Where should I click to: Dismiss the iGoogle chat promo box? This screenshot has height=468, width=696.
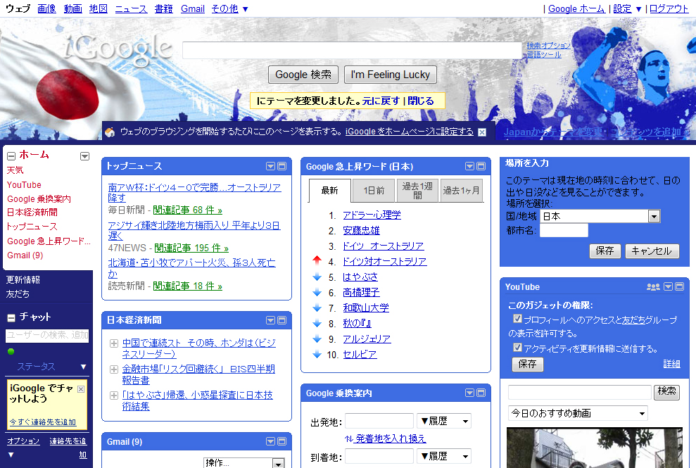coord(81,388)
